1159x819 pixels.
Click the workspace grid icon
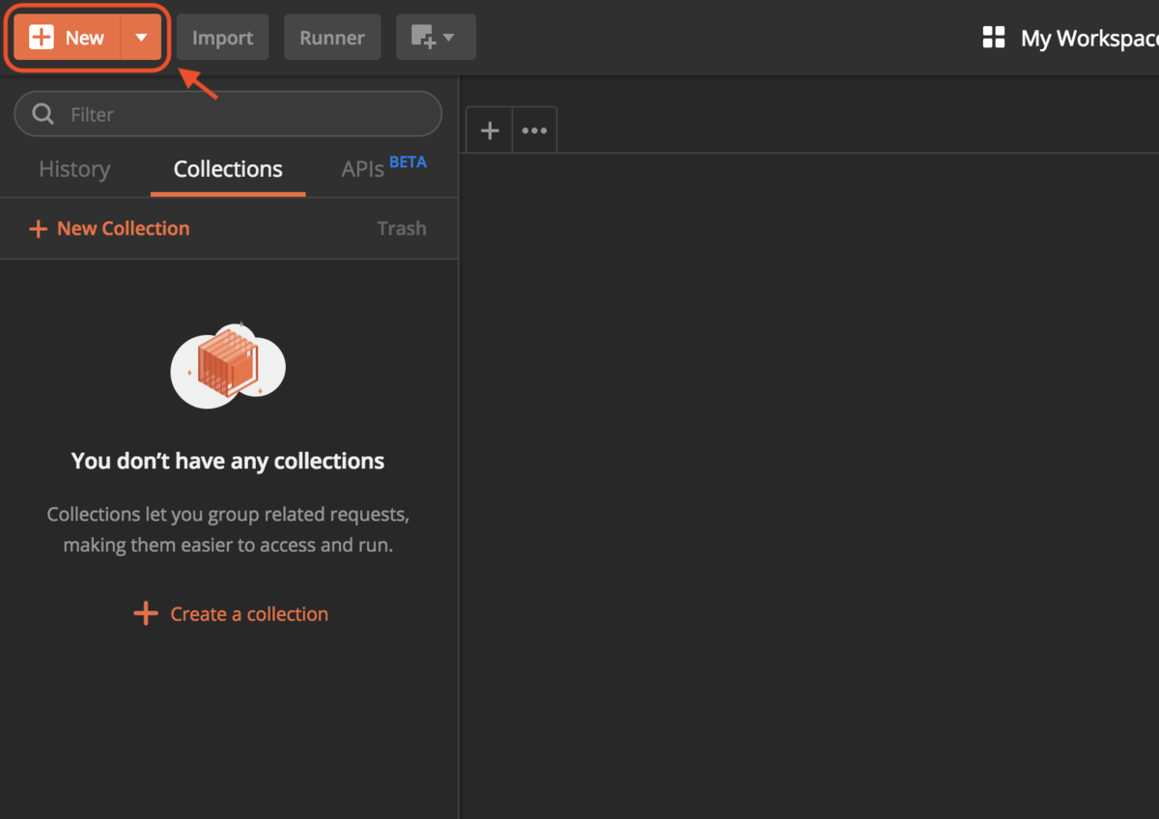pos(994,38)
